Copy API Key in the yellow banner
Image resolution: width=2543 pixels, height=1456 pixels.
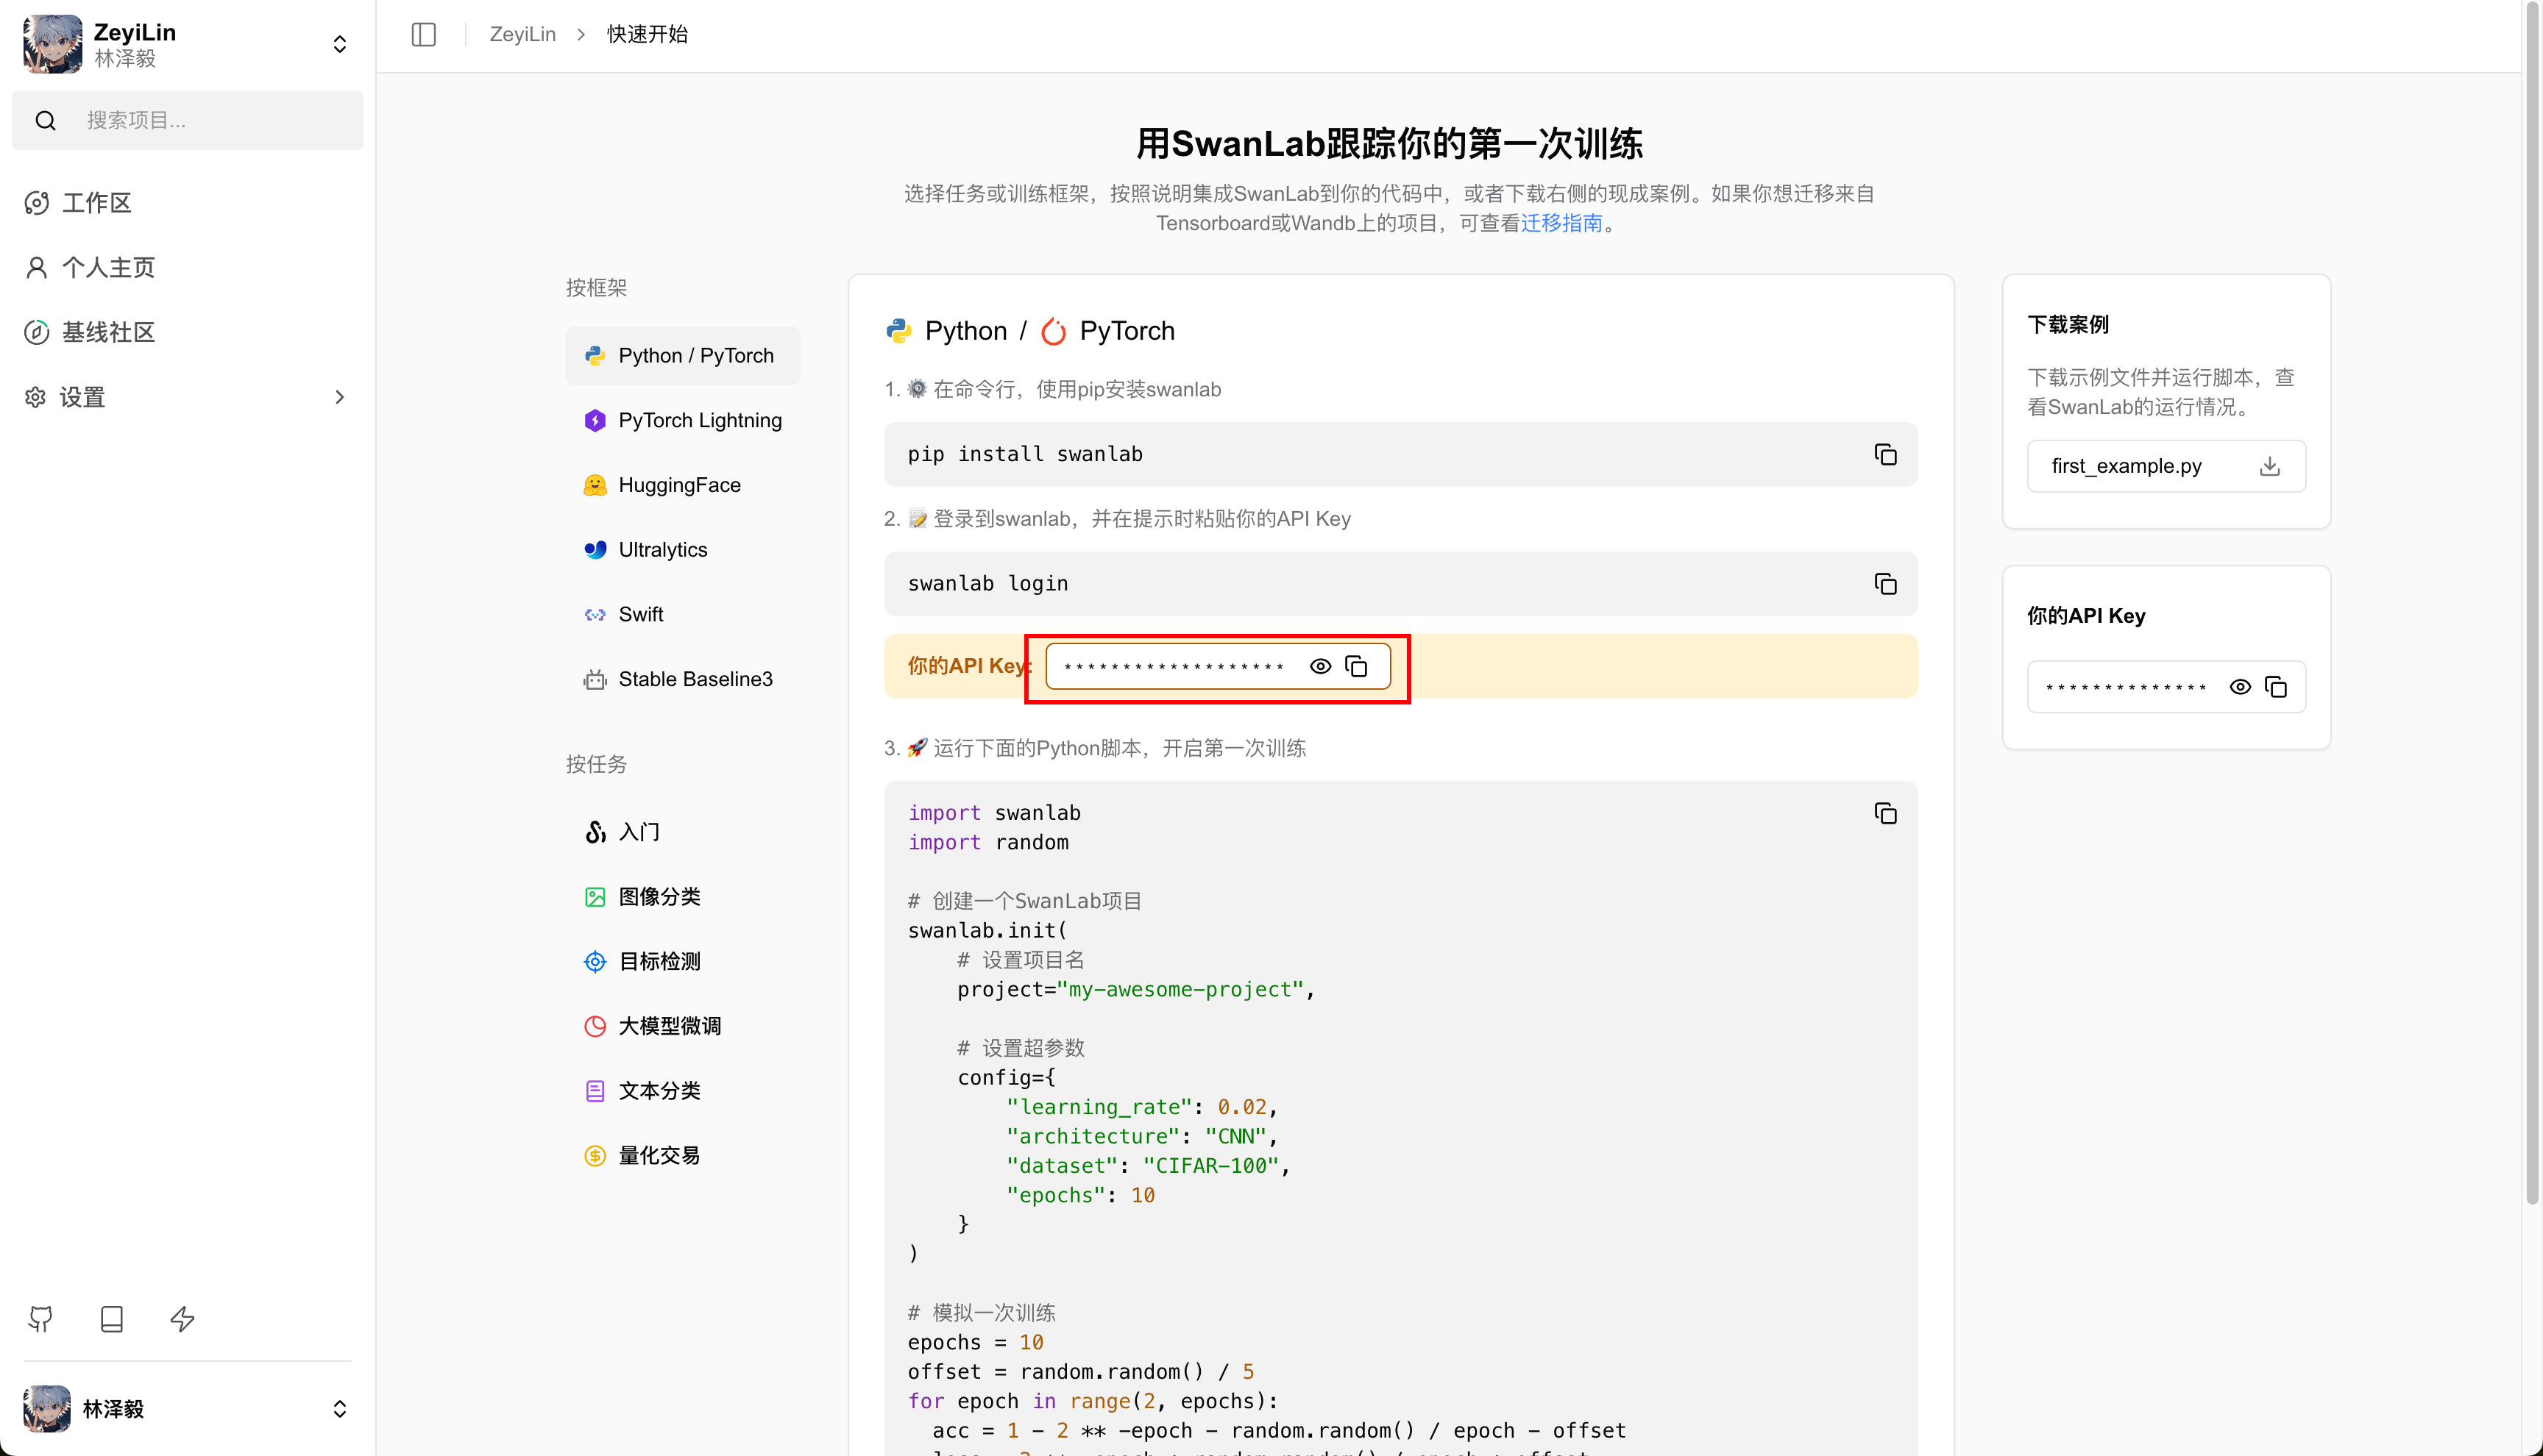pos(1357,667)
